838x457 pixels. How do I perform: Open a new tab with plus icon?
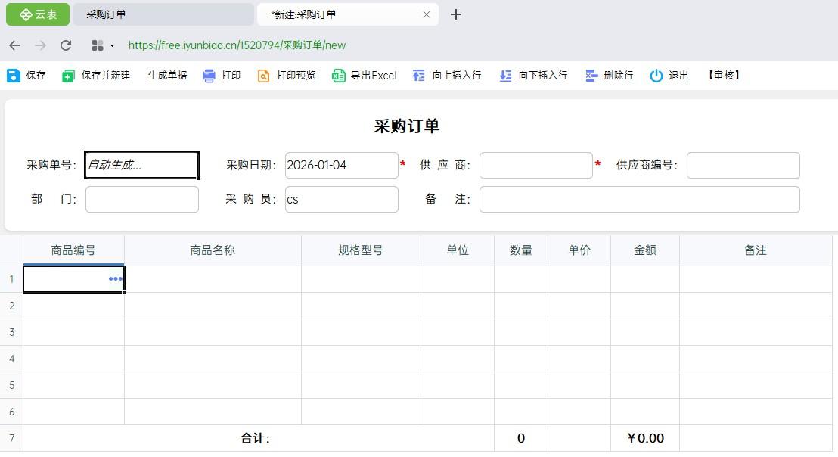(455, 14)
